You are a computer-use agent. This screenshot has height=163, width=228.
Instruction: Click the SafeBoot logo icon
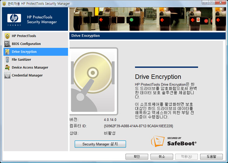coord(157,141)
